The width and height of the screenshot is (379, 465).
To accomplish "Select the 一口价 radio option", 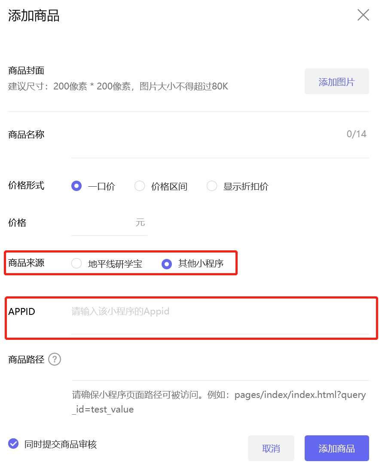I will click(x=76, y=186).
